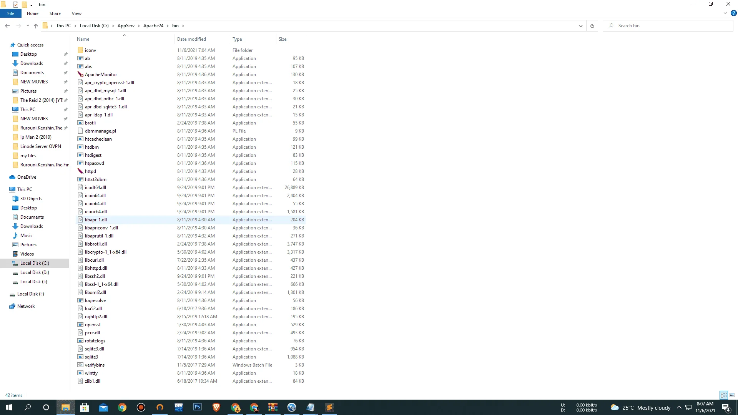Select the openssl application file
Image resolution: width=738 pixels, height=415 pixels.
[x=191, y=325]
